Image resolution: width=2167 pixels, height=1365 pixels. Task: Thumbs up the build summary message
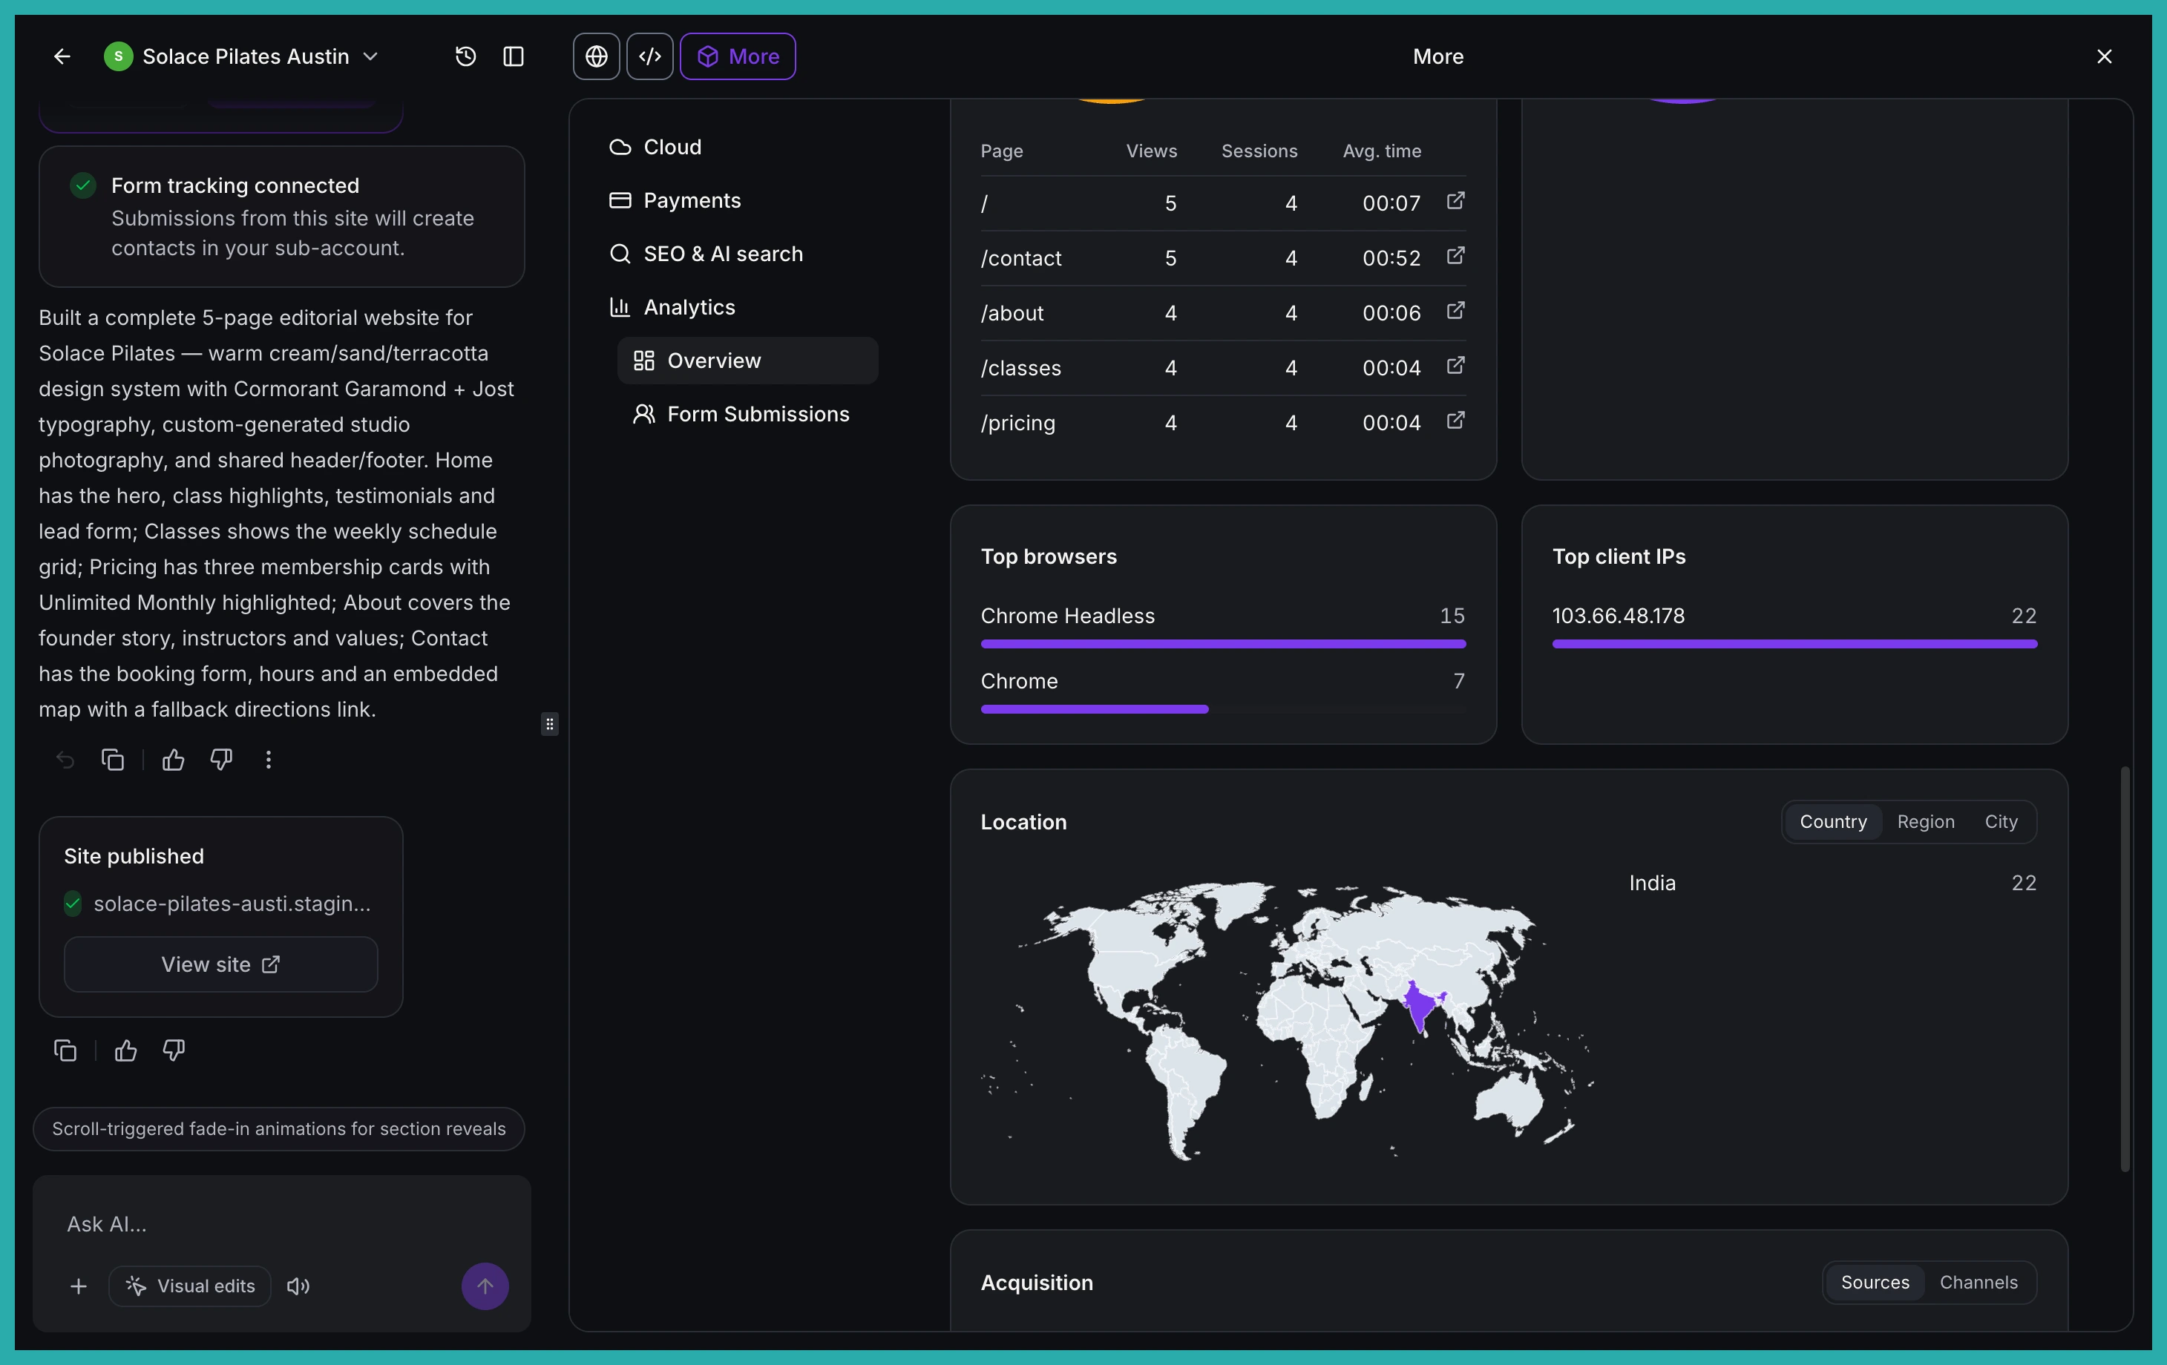coord(174,760)
